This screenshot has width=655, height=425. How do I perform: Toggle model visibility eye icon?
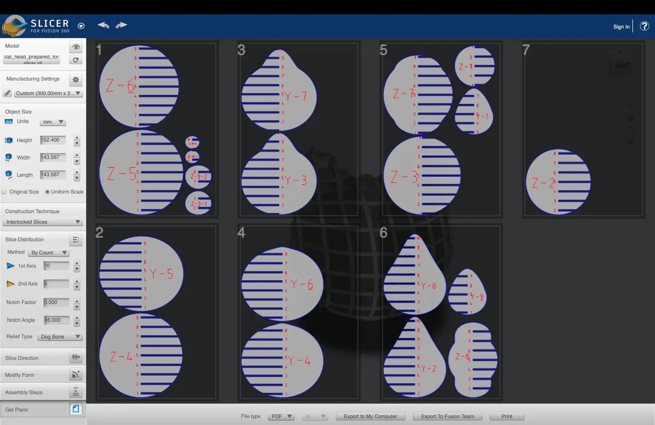tap(76, 47)
